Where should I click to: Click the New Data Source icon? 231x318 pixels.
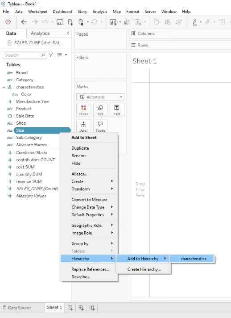point(70,22)
